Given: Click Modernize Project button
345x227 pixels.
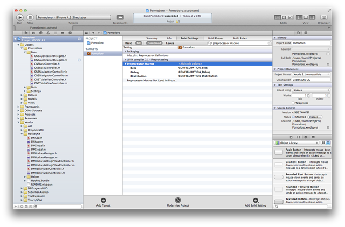Looking at the screenshot, I should pos(178,202).
